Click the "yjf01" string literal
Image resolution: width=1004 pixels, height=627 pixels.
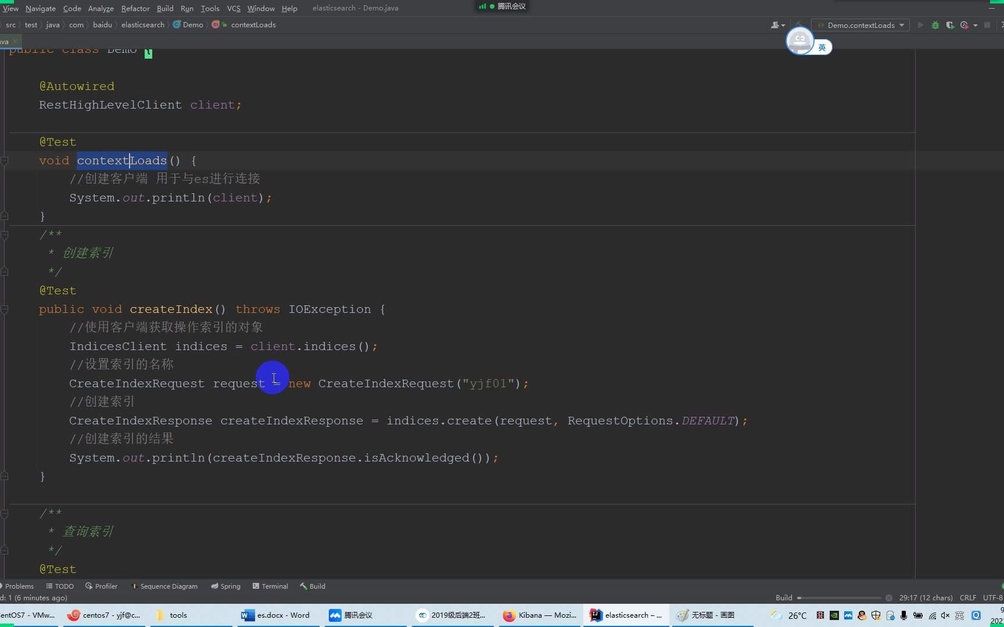(x=489, y=384)
